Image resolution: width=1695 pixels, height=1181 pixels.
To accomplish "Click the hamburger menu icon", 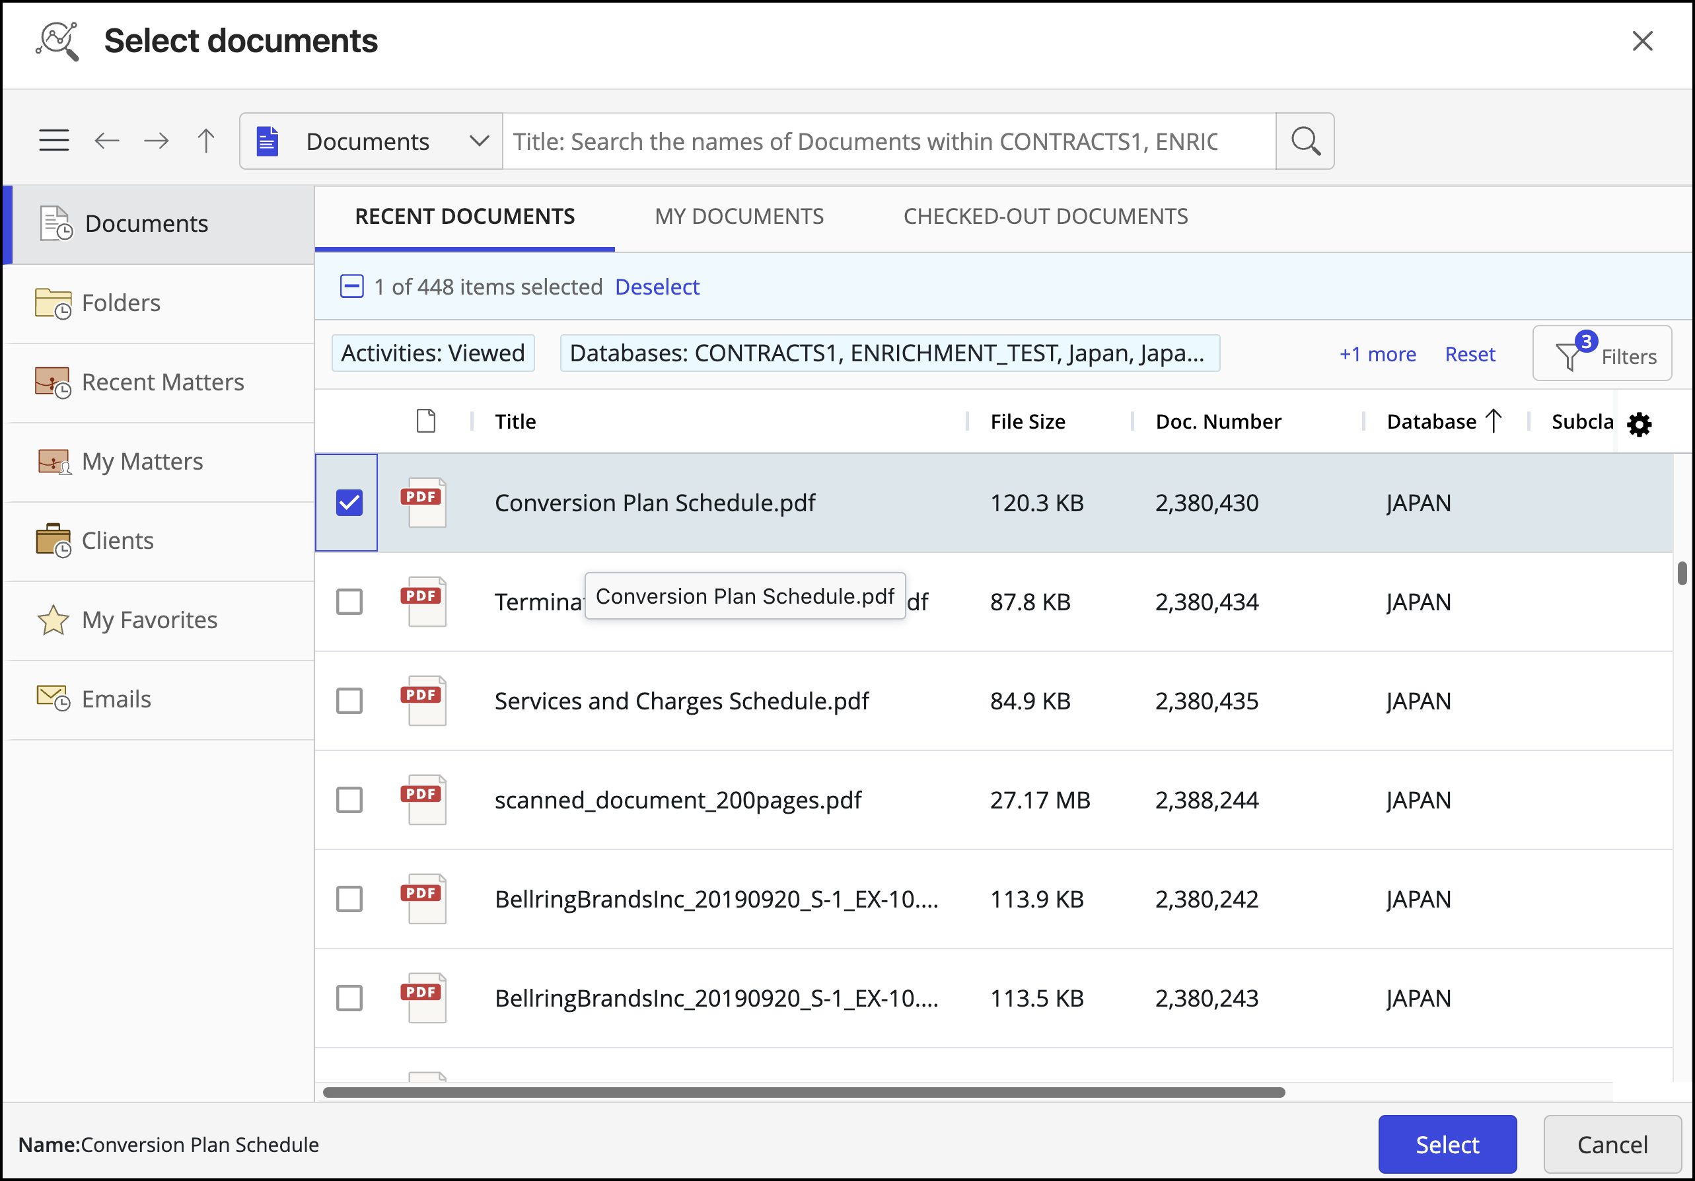I will 54,140.
